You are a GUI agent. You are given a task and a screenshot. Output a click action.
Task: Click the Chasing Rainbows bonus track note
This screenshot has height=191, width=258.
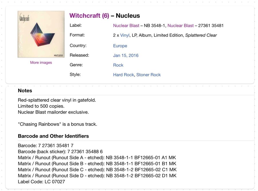[x=57, y=124]
